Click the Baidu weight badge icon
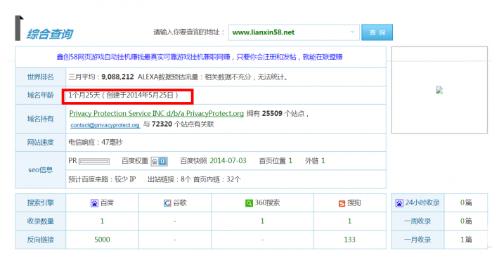Image resolution: width=492 pixels, height=253 pixels. [159, 162]
